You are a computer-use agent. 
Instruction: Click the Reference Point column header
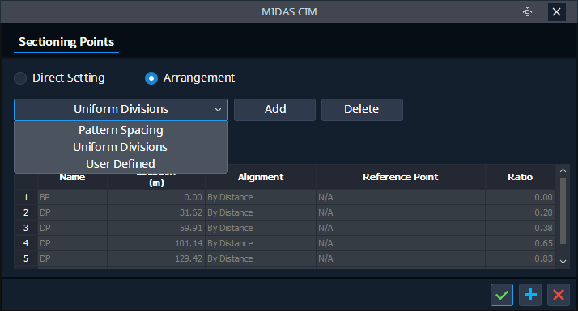tap(401, 177)
